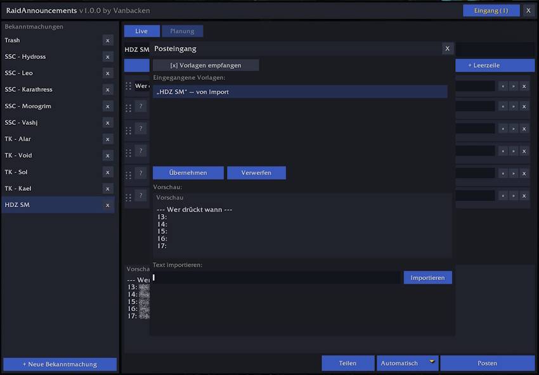
Task: Select the HDZ SM announcement in sidebar
Action: [58, 205]
